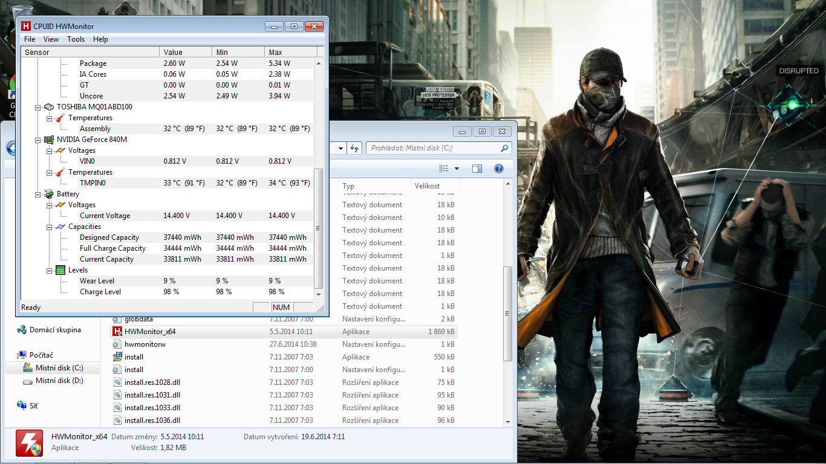Collapse the Voltages node under NVIDIA GeForce
Image resolution: width=826 pixels, height=464 pixels.
click(49, 150)
